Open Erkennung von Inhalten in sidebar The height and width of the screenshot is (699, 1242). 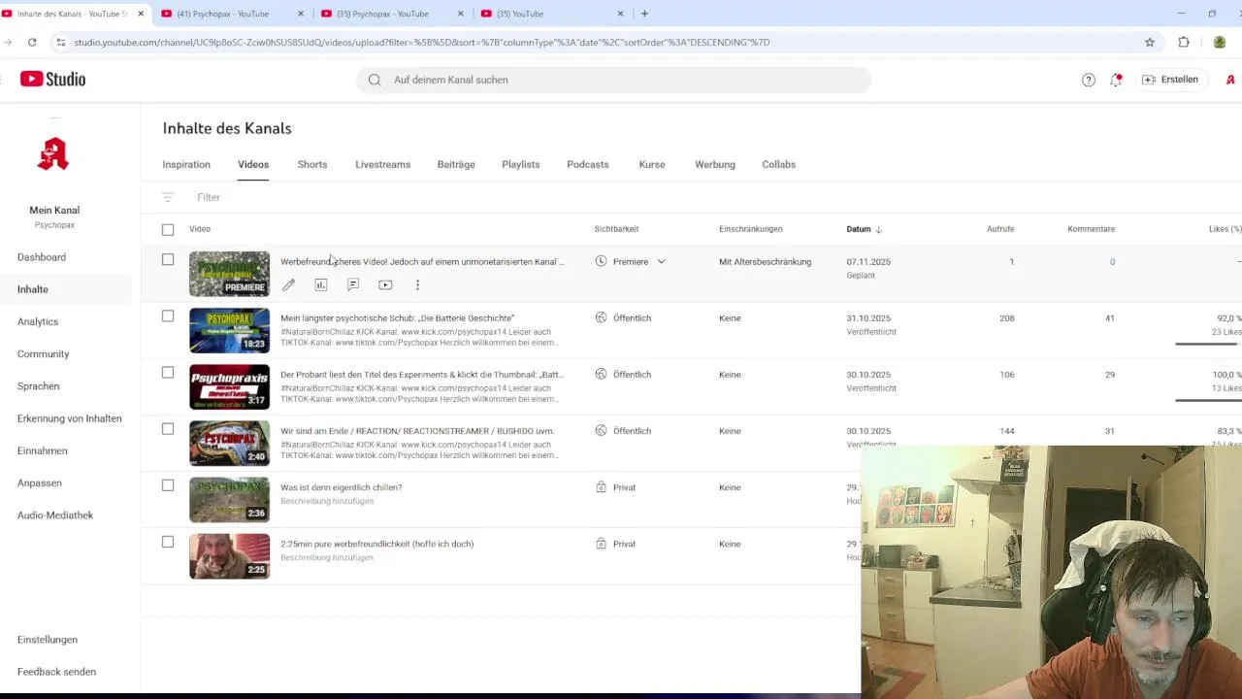coord(70,418)
